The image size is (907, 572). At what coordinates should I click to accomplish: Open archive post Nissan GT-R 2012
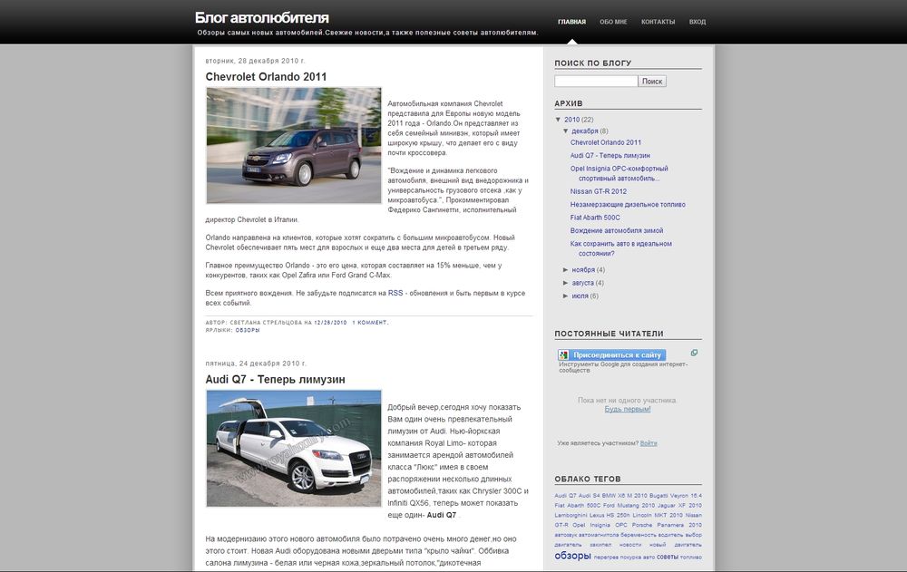(x=598, y=191)
